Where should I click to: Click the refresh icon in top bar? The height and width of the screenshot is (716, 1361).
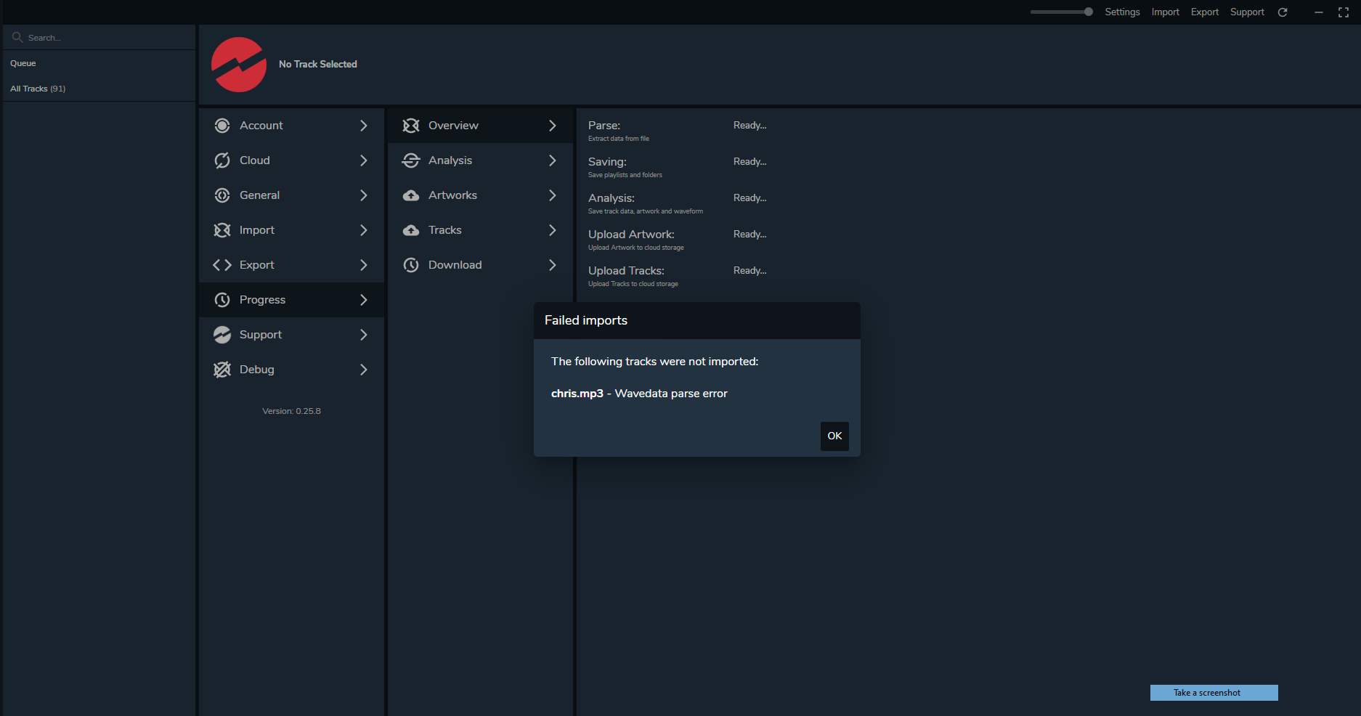pyautogui.click(x=1283, y=12)
